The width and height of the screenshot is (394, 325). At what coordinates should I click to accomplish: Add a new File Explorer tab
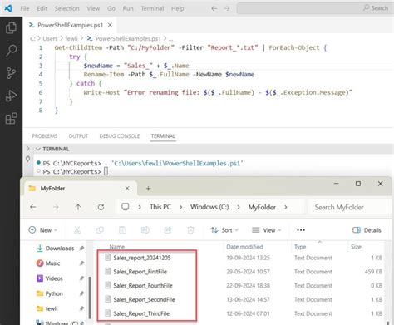[x=148, y=189]
